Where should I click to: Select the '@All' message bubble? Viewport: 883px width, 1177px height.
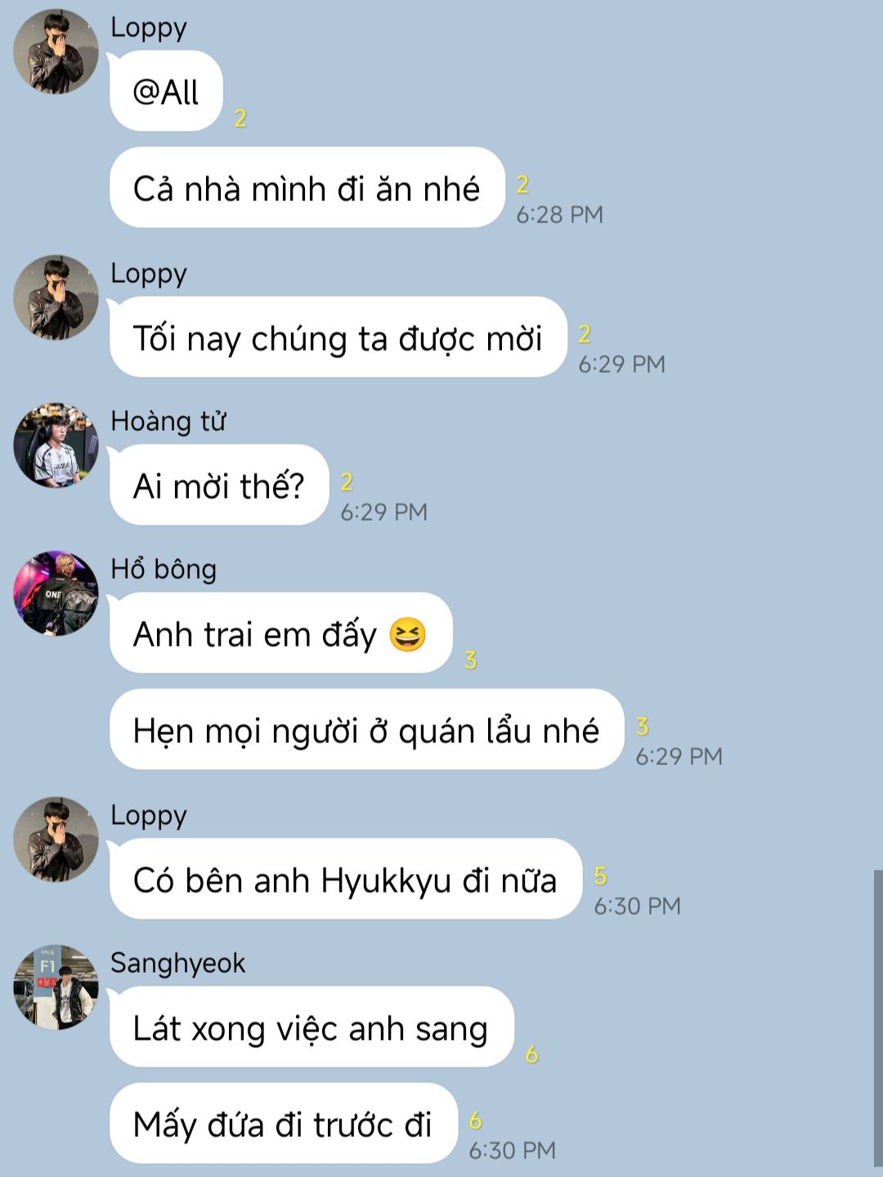[166, 91]
